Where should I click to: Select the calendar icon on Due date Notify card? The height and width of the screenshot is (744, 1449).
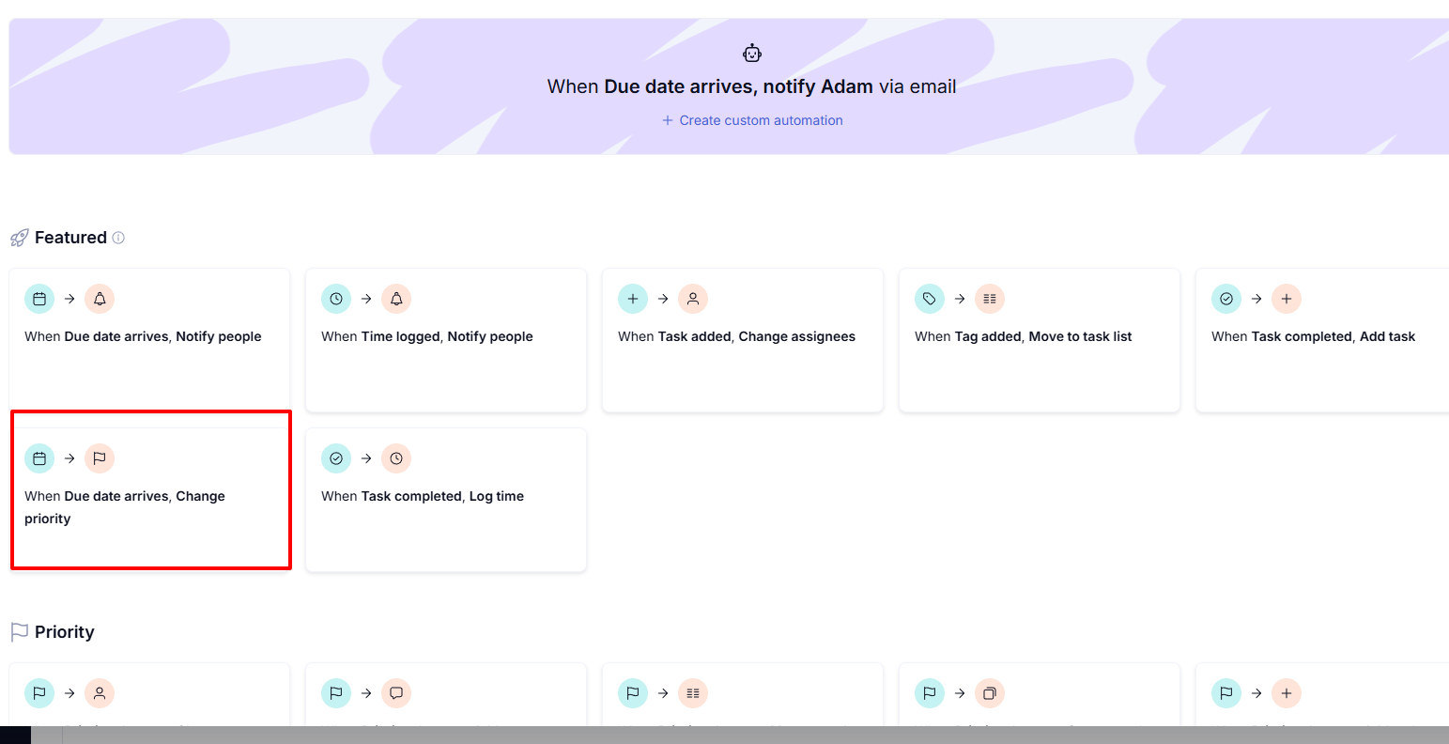point(39,298)
